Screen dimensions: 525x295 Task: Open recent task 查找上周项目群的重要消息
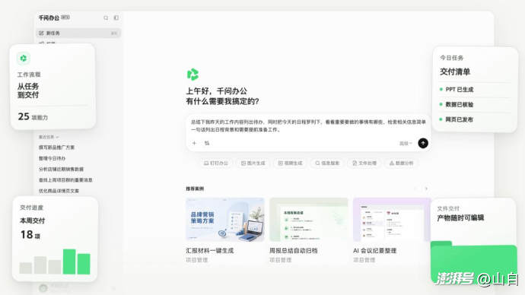click(65, 180)
